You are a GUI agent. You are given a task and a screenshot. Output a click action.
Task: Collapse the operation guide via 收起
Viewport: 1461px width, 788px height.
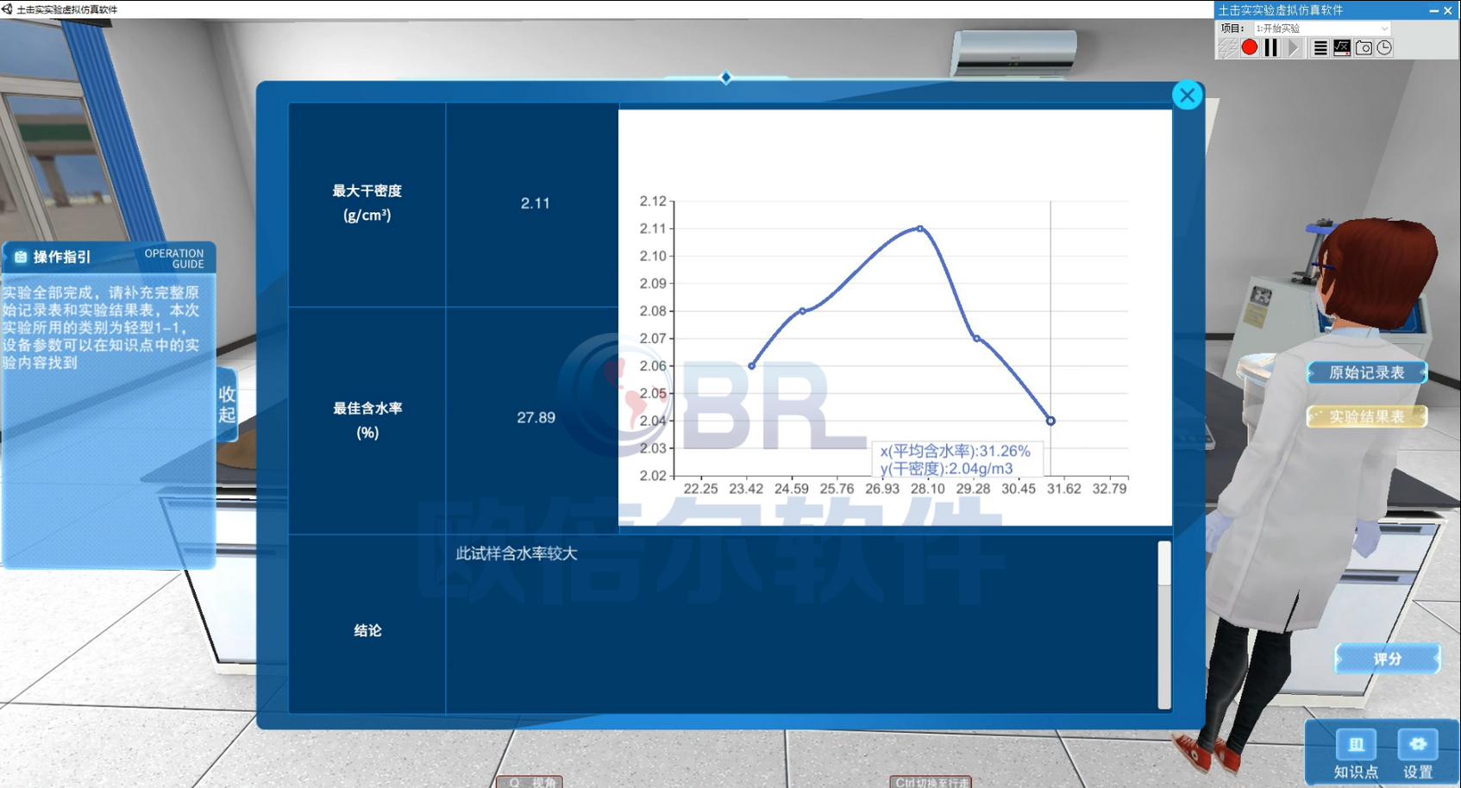(227, 404)
